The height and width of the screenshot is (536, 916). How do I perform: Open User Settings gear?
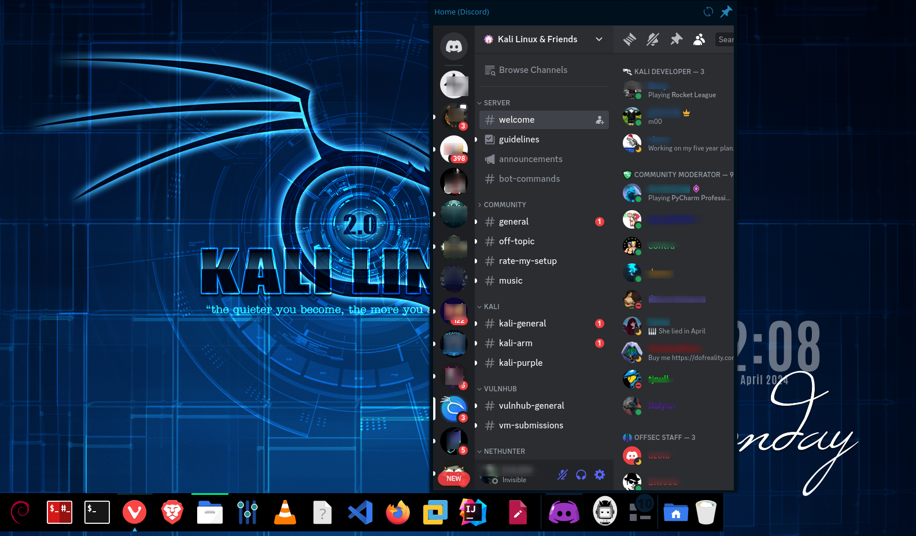pyautogui.click(x=600, y=475)
